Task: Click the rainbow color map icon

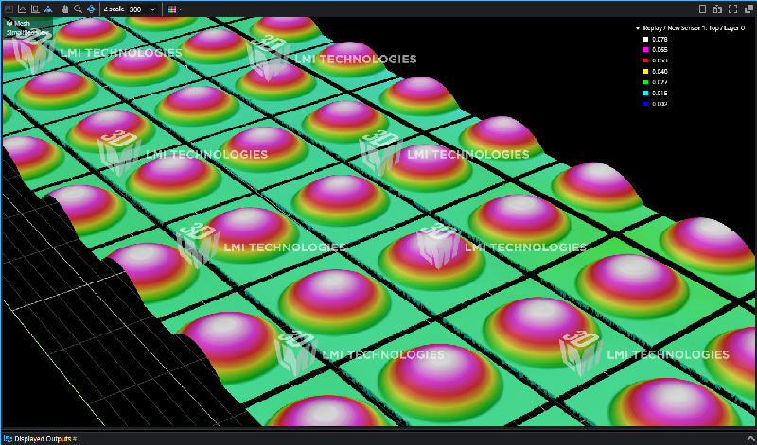Action: coord(172,9)
